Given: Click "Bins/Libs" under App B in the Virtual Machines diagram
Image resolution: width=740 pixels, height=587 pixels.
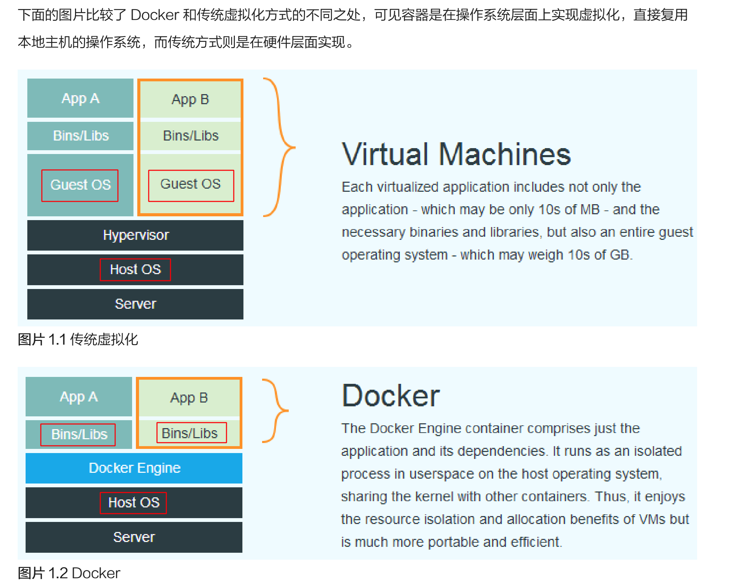Looking at the screenshot, I should pyautogui.click(x=190, y=136).
